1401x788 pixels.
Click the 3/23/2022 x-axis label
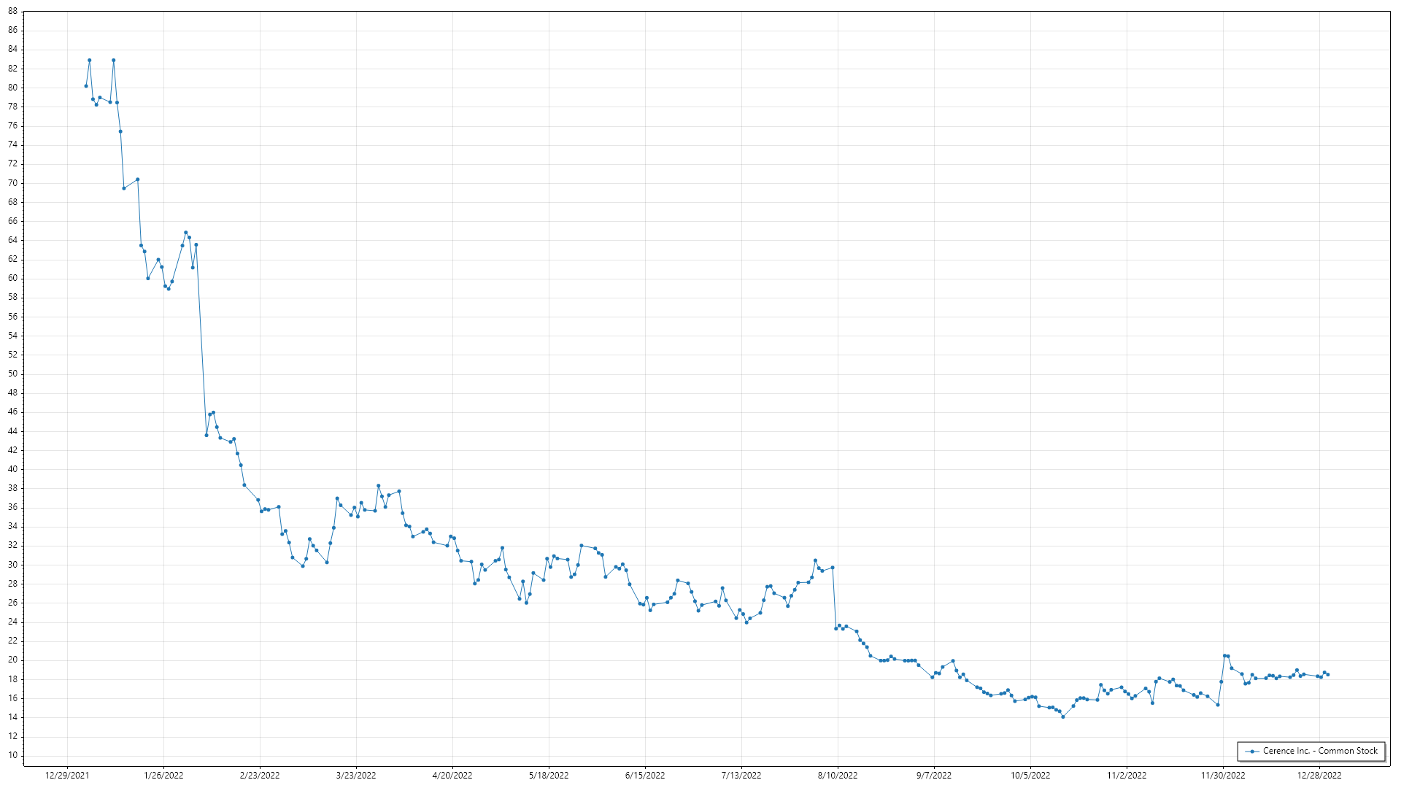pos(356,776)
